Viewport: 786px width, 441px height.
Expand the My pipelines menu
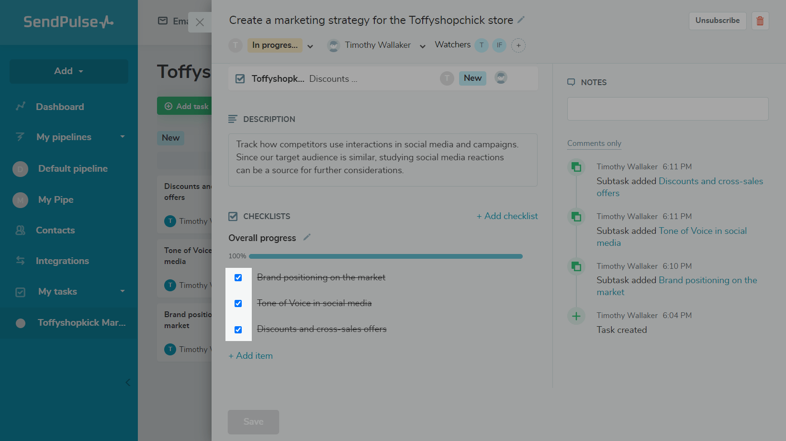point(123,137)
